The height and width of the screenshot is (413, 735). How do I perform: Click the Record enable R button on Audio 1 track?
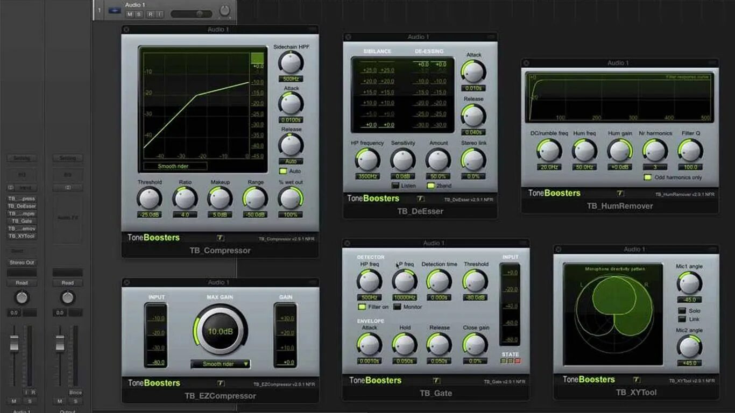tap(150, 14)
